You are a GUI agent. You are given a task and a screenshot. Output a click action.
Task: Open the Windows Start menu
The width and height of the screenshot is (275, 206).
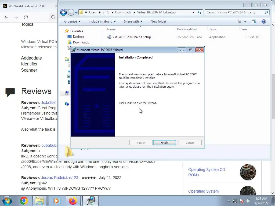coord(7,201)
